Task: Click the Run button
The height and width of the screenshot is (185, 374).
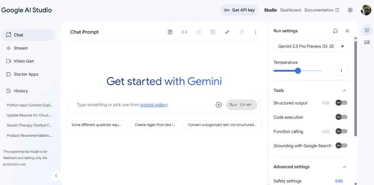Action: (x=241, y=105)
